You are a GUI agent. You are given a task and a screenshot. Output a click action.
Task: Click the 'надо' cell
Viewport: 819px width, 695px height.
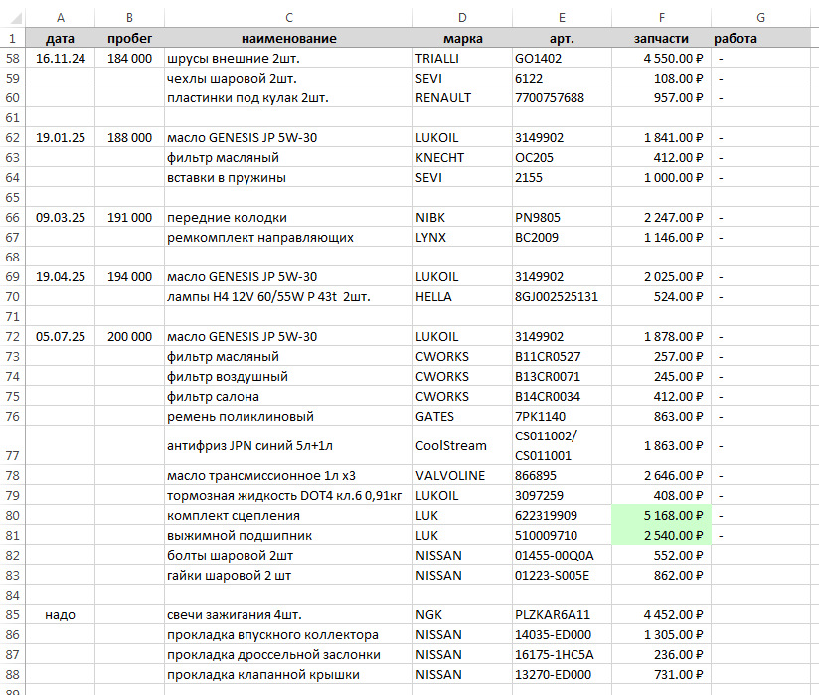(60, 614)
